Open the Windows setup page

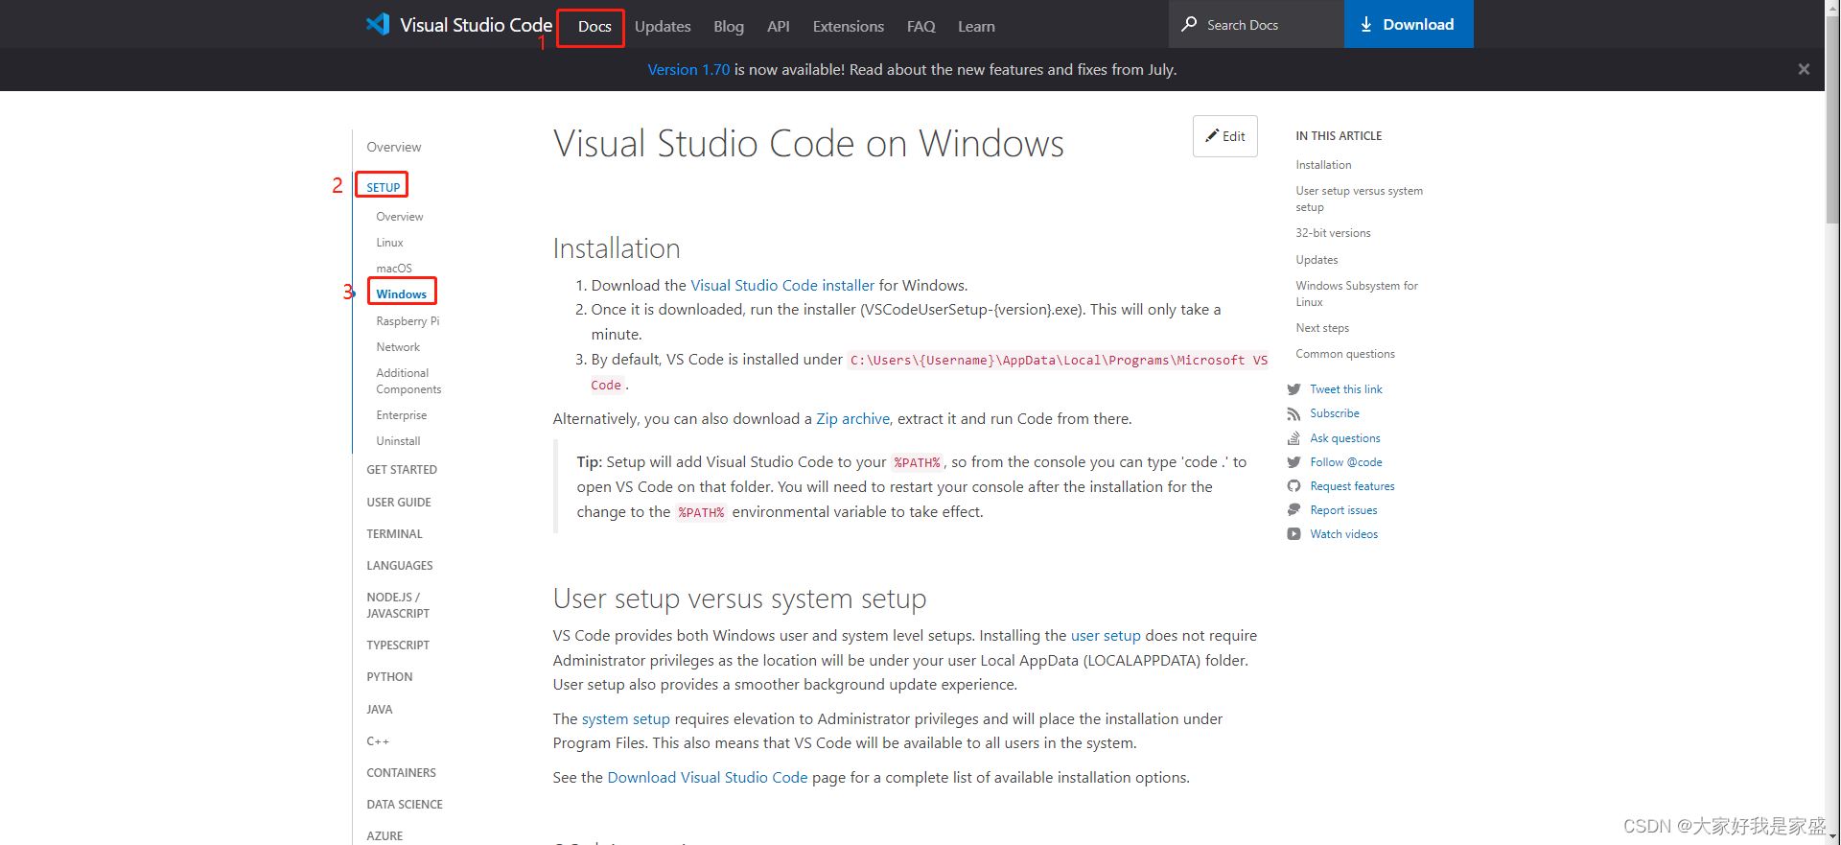coord(402,294)
